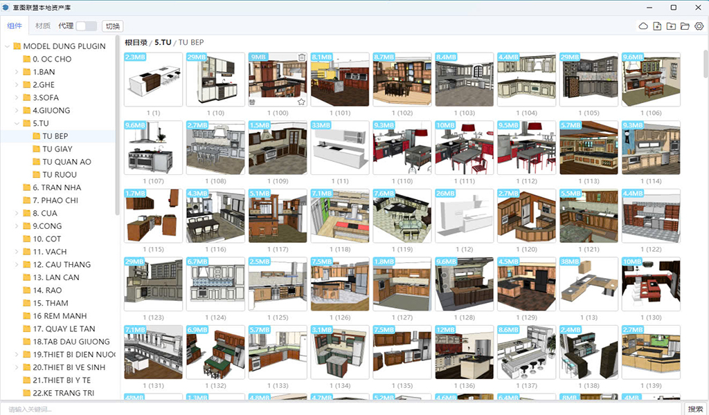Click the add folder icon

pos(671,26)
